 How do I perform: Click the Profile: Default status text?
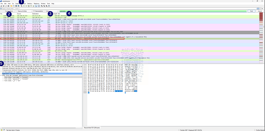(x=260, y=130)
